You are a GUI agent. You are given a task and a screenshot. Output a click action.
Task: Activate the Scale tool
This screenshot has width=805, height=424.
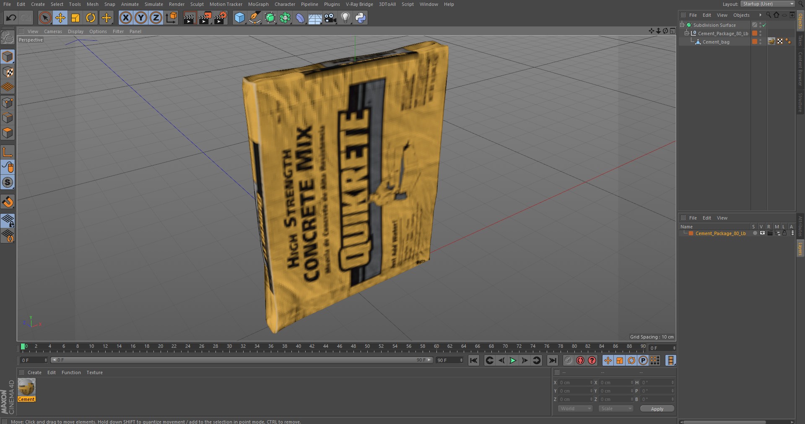(75, 18)
